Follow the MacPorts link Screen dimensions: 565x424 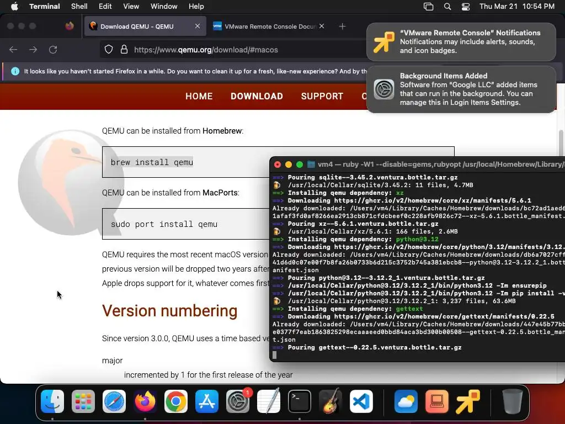click(x=220, y=193)
